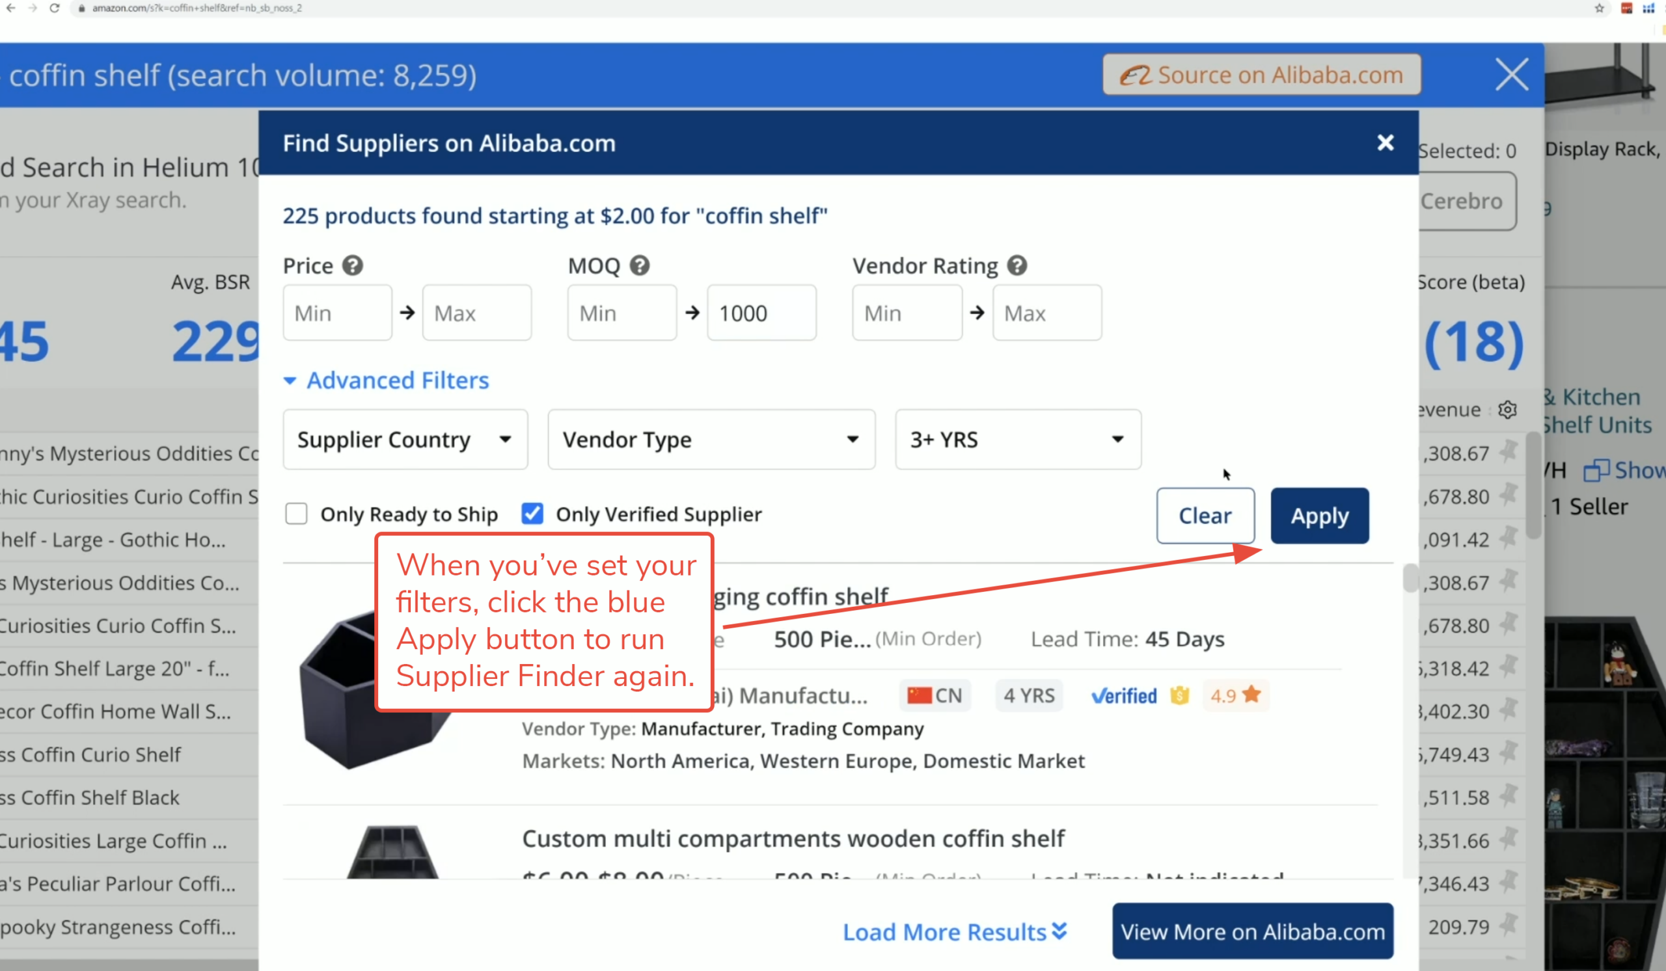The height and width of the screenshot is (971, 1666).
Task: Click the blue Apply button
Action: click(x=1319, y=516)
